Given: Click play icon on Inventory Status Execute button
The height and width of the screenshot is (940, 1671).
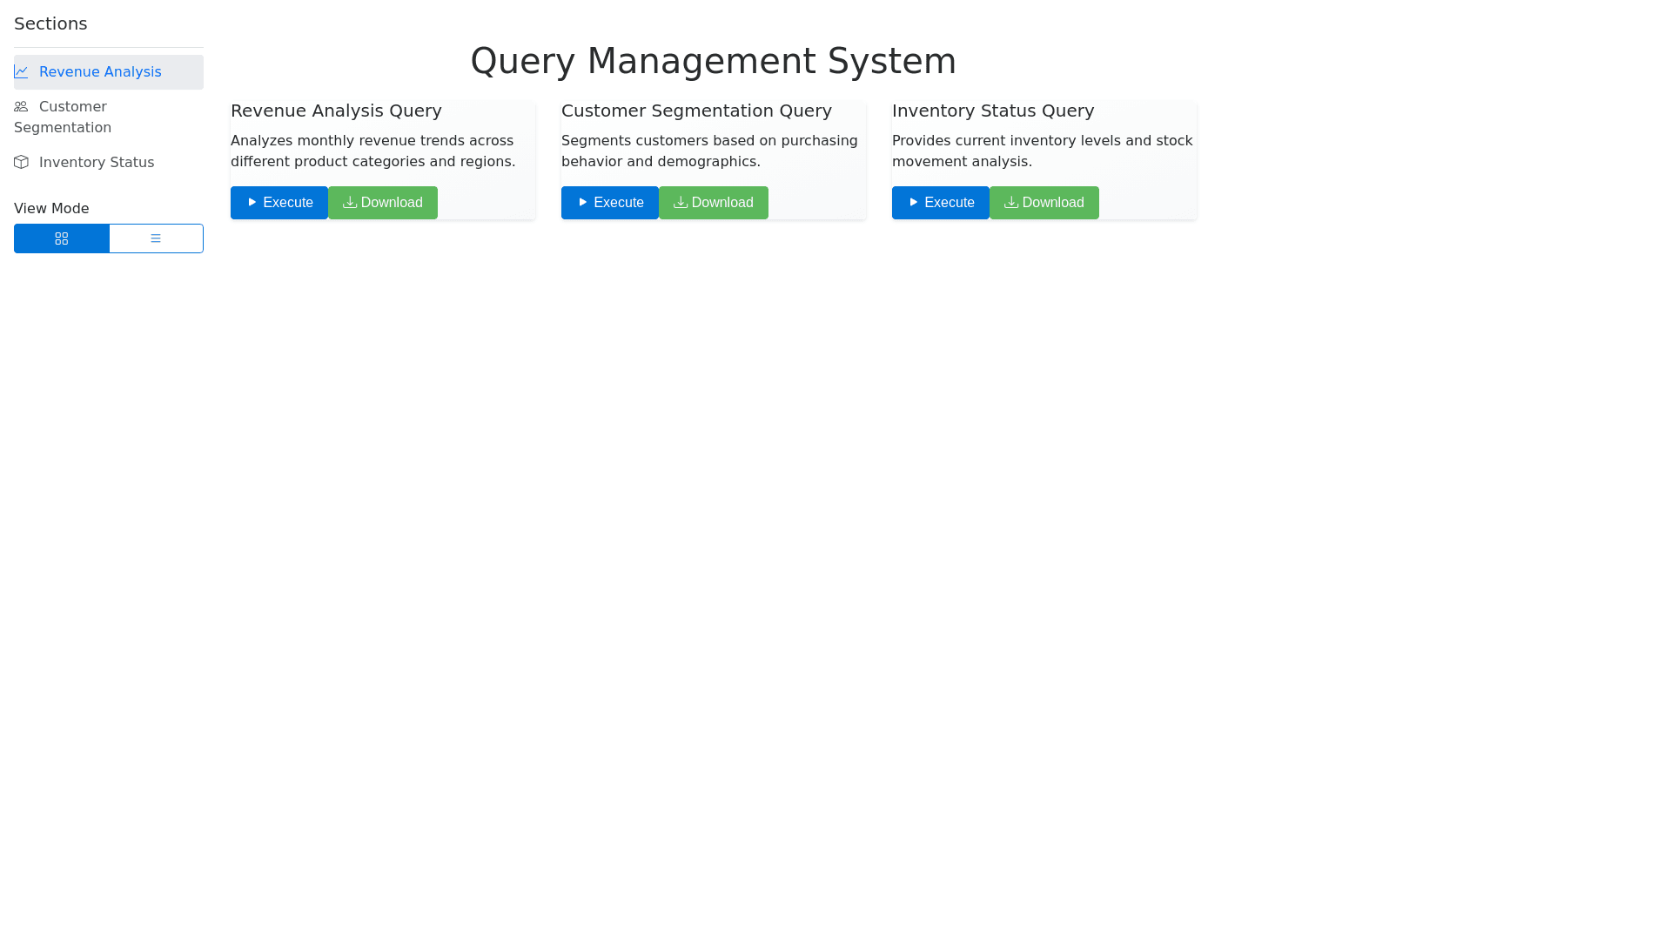Looking at the screenshot, I should [x=914, y=203].
